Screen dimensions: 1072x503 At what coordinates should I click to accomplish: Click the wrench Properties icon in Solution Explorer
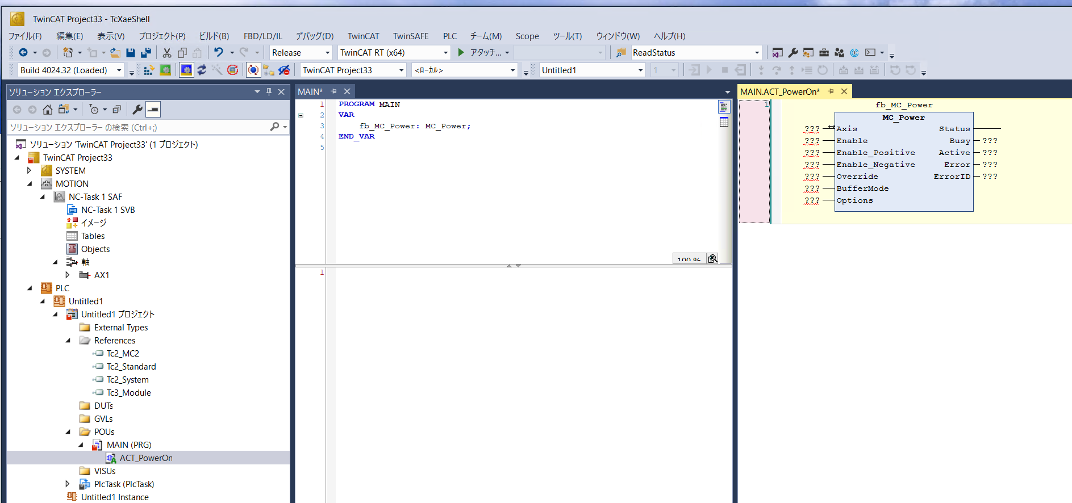(x=137, y=109)
